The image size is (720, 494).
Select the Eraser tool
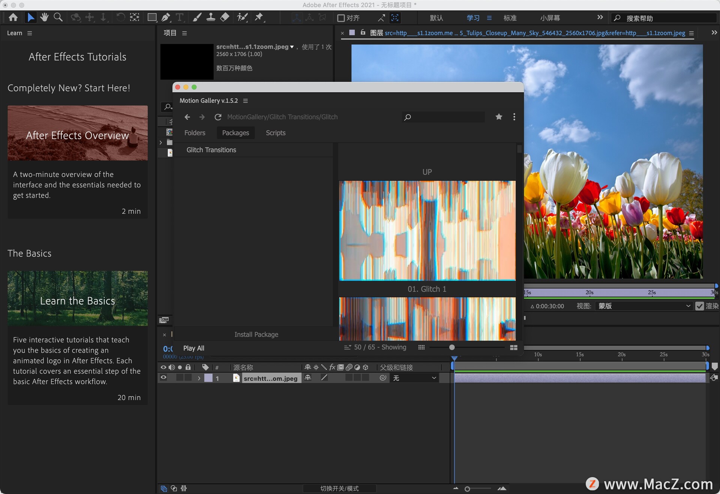(x=225, y=17)
